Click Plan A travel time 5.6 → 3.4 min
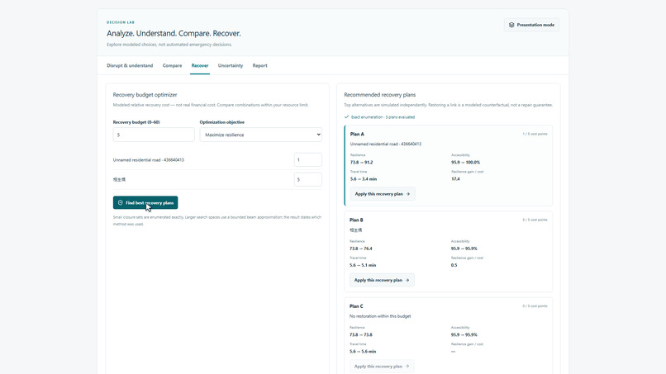The image size is (666, 374). tap(363, 179)
